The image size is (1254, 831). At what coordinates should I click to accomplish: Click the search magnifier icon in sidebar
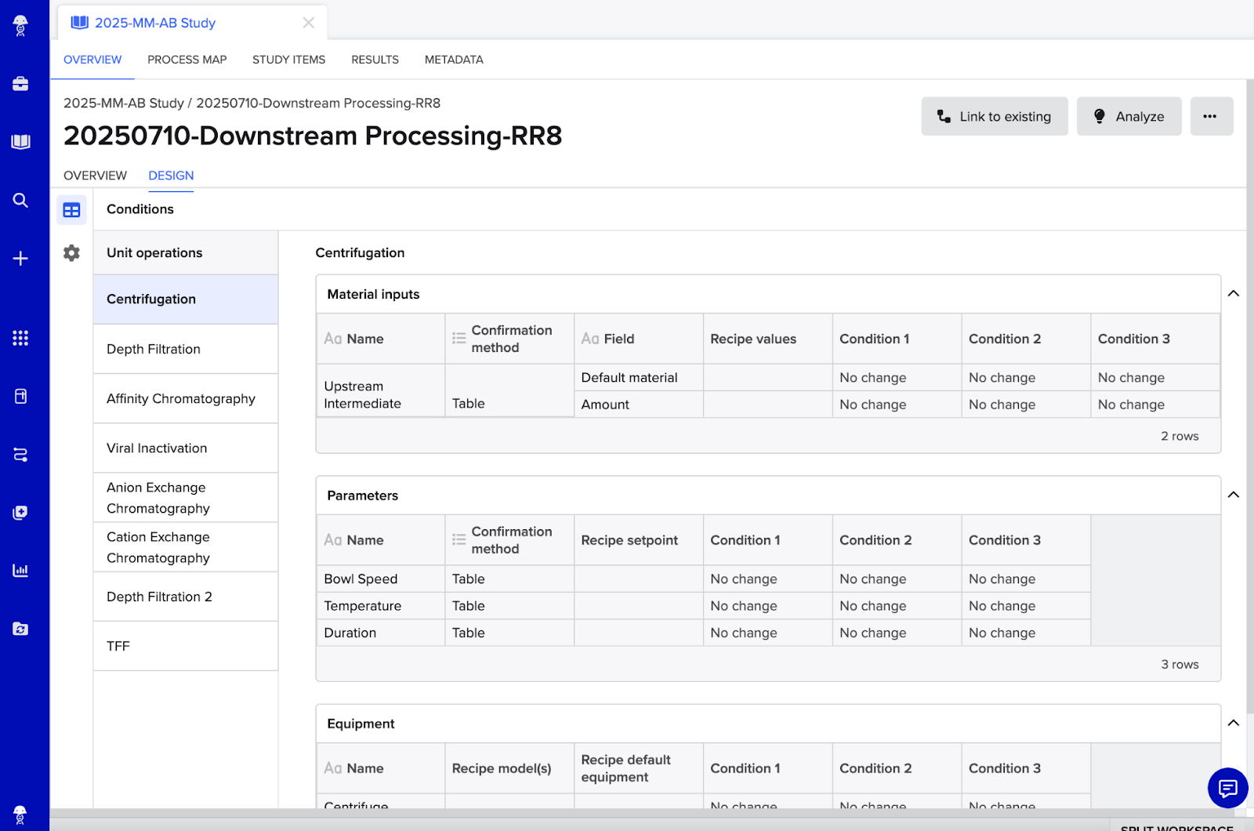click(20, 201)
